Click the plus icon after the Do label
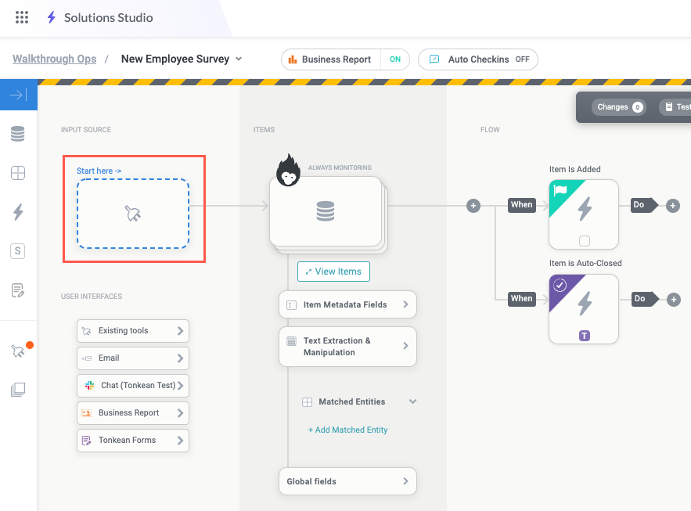The image size is (691, 511). coord(672,205)
